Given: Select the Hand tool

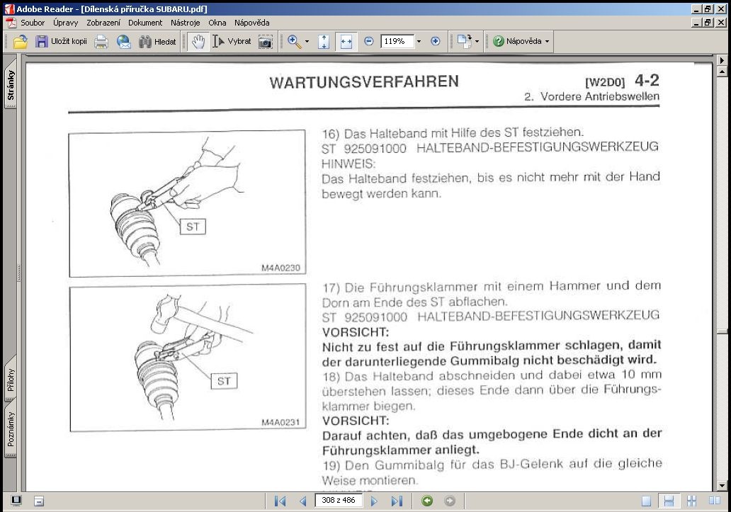Looking at the screenshot, I should point(198,42).
